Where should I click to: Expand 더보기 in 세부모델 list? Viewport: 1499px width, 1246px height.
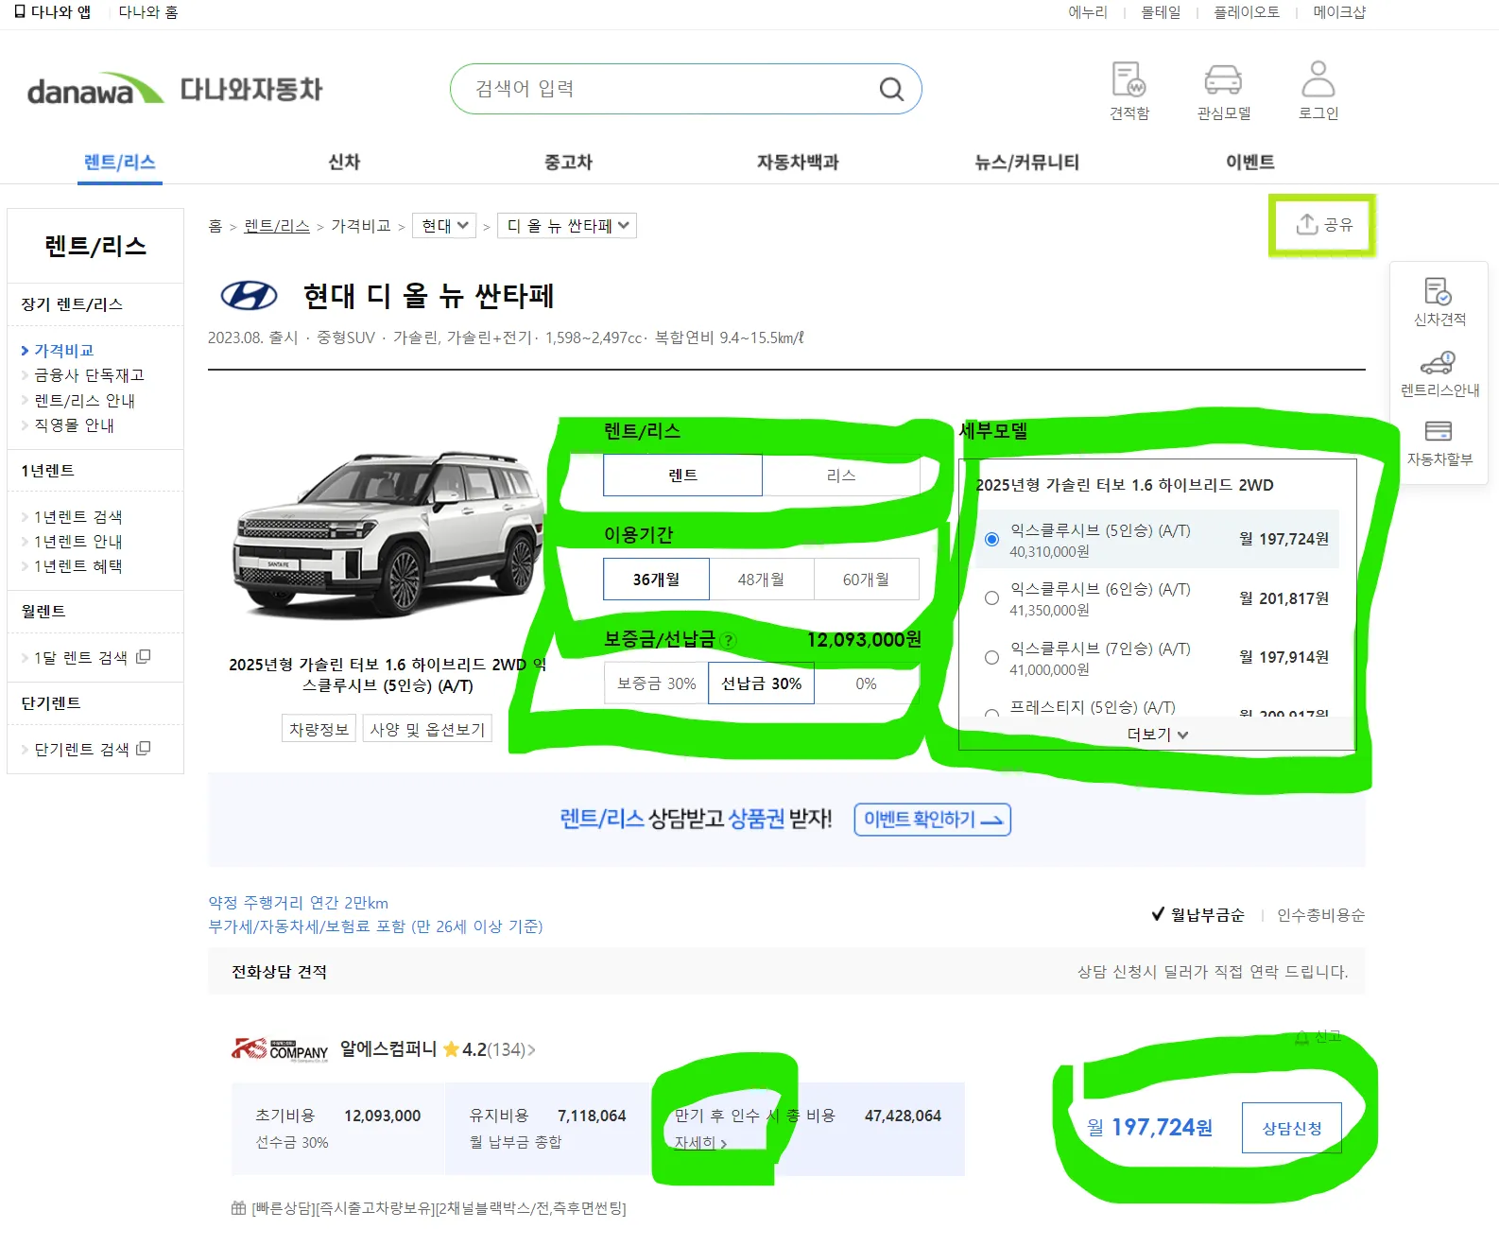coord(1157,735)
